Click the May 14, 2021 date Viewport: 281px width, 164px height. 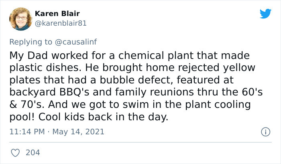pos(78,132)
